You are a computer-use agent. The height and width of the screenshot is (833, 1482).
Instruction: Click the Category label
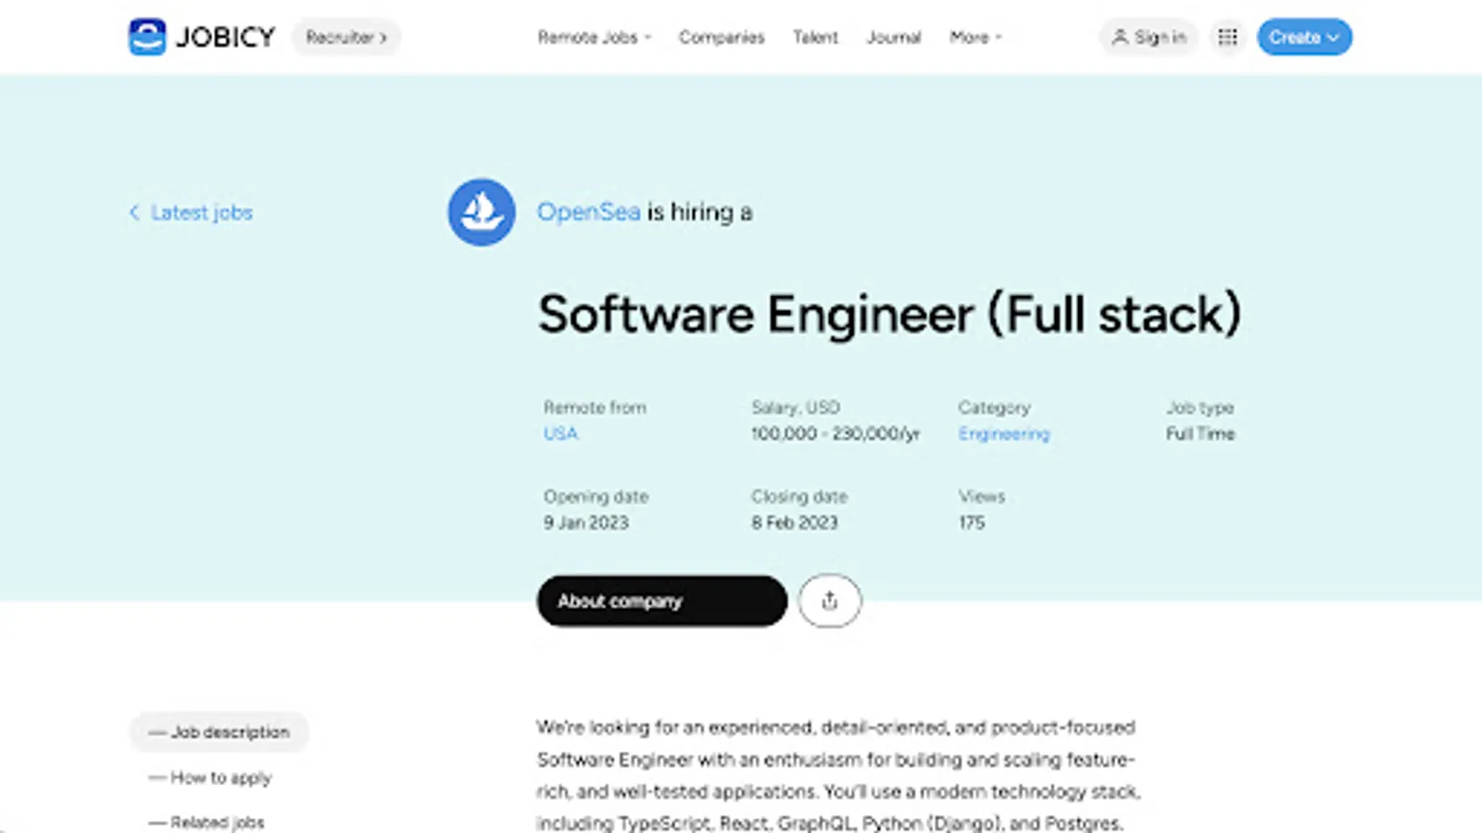coord(994,407)
